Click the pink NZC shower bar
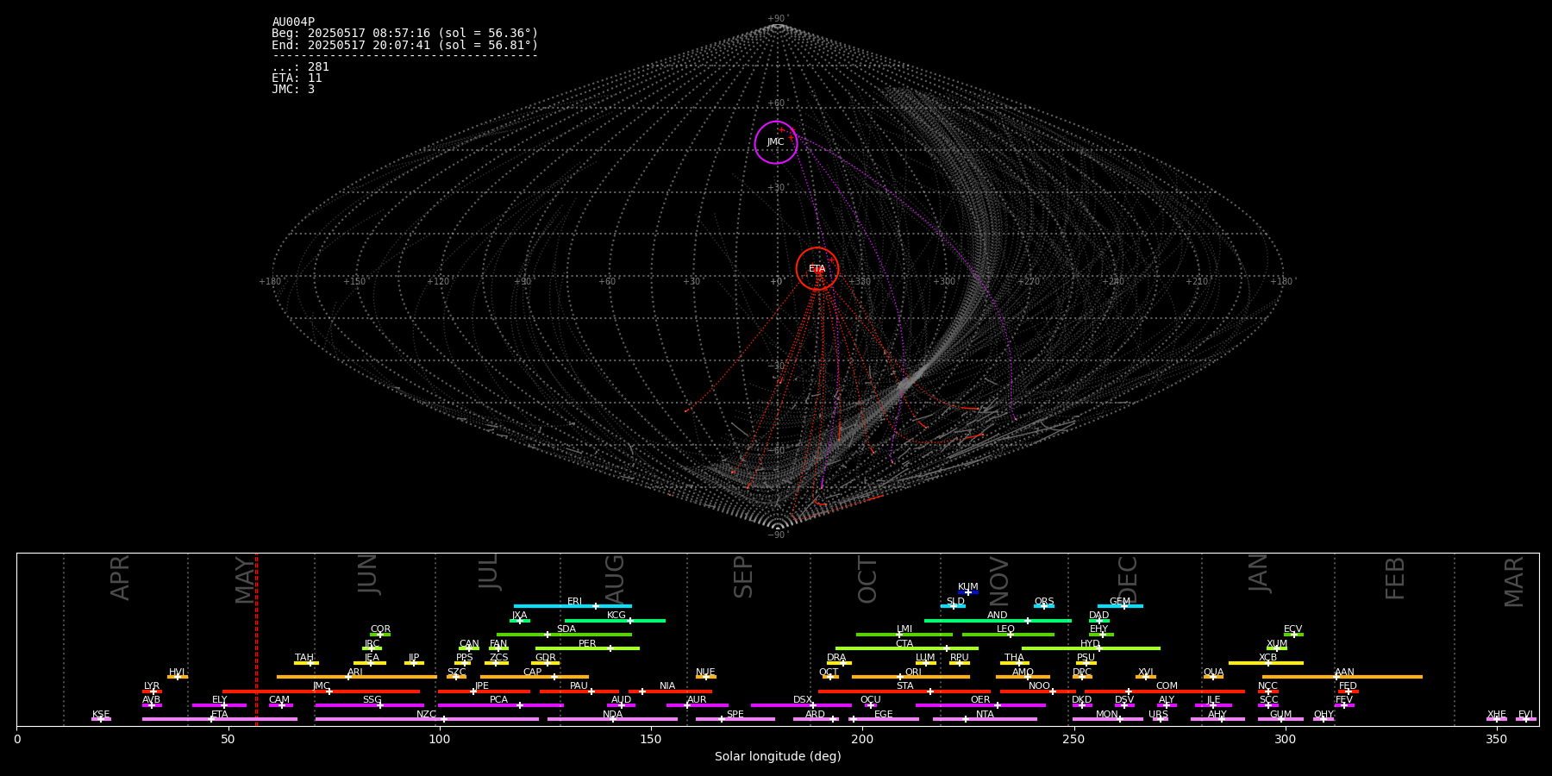The width and height of the screenshot is (1552, 776). click(x=427, y=719)
